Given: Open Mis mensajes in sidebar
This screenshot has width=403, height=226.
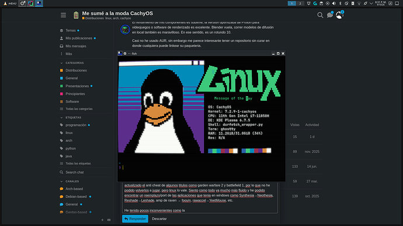Looking at the screenshot, I should (x=75, y=46).
